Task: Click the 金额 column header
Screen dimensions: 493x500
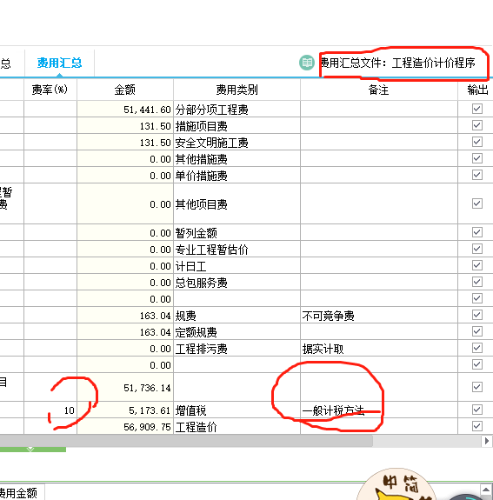Action: point(125,90)
